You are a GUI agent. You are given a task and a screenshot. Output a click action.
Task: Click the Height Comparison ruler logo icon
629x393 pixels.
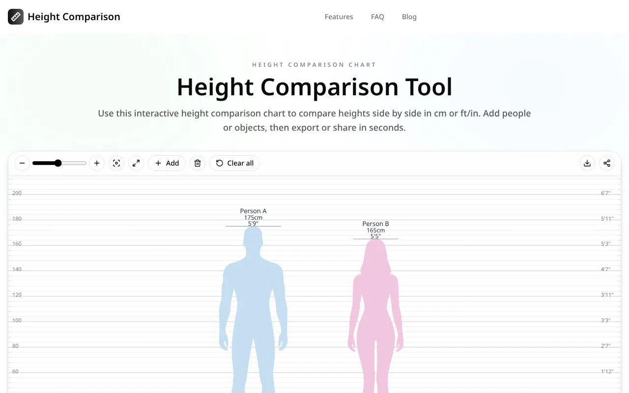(16, 17)
